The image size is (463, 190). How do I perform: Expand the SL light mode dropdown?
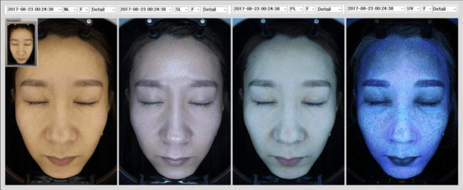[182, 9]
